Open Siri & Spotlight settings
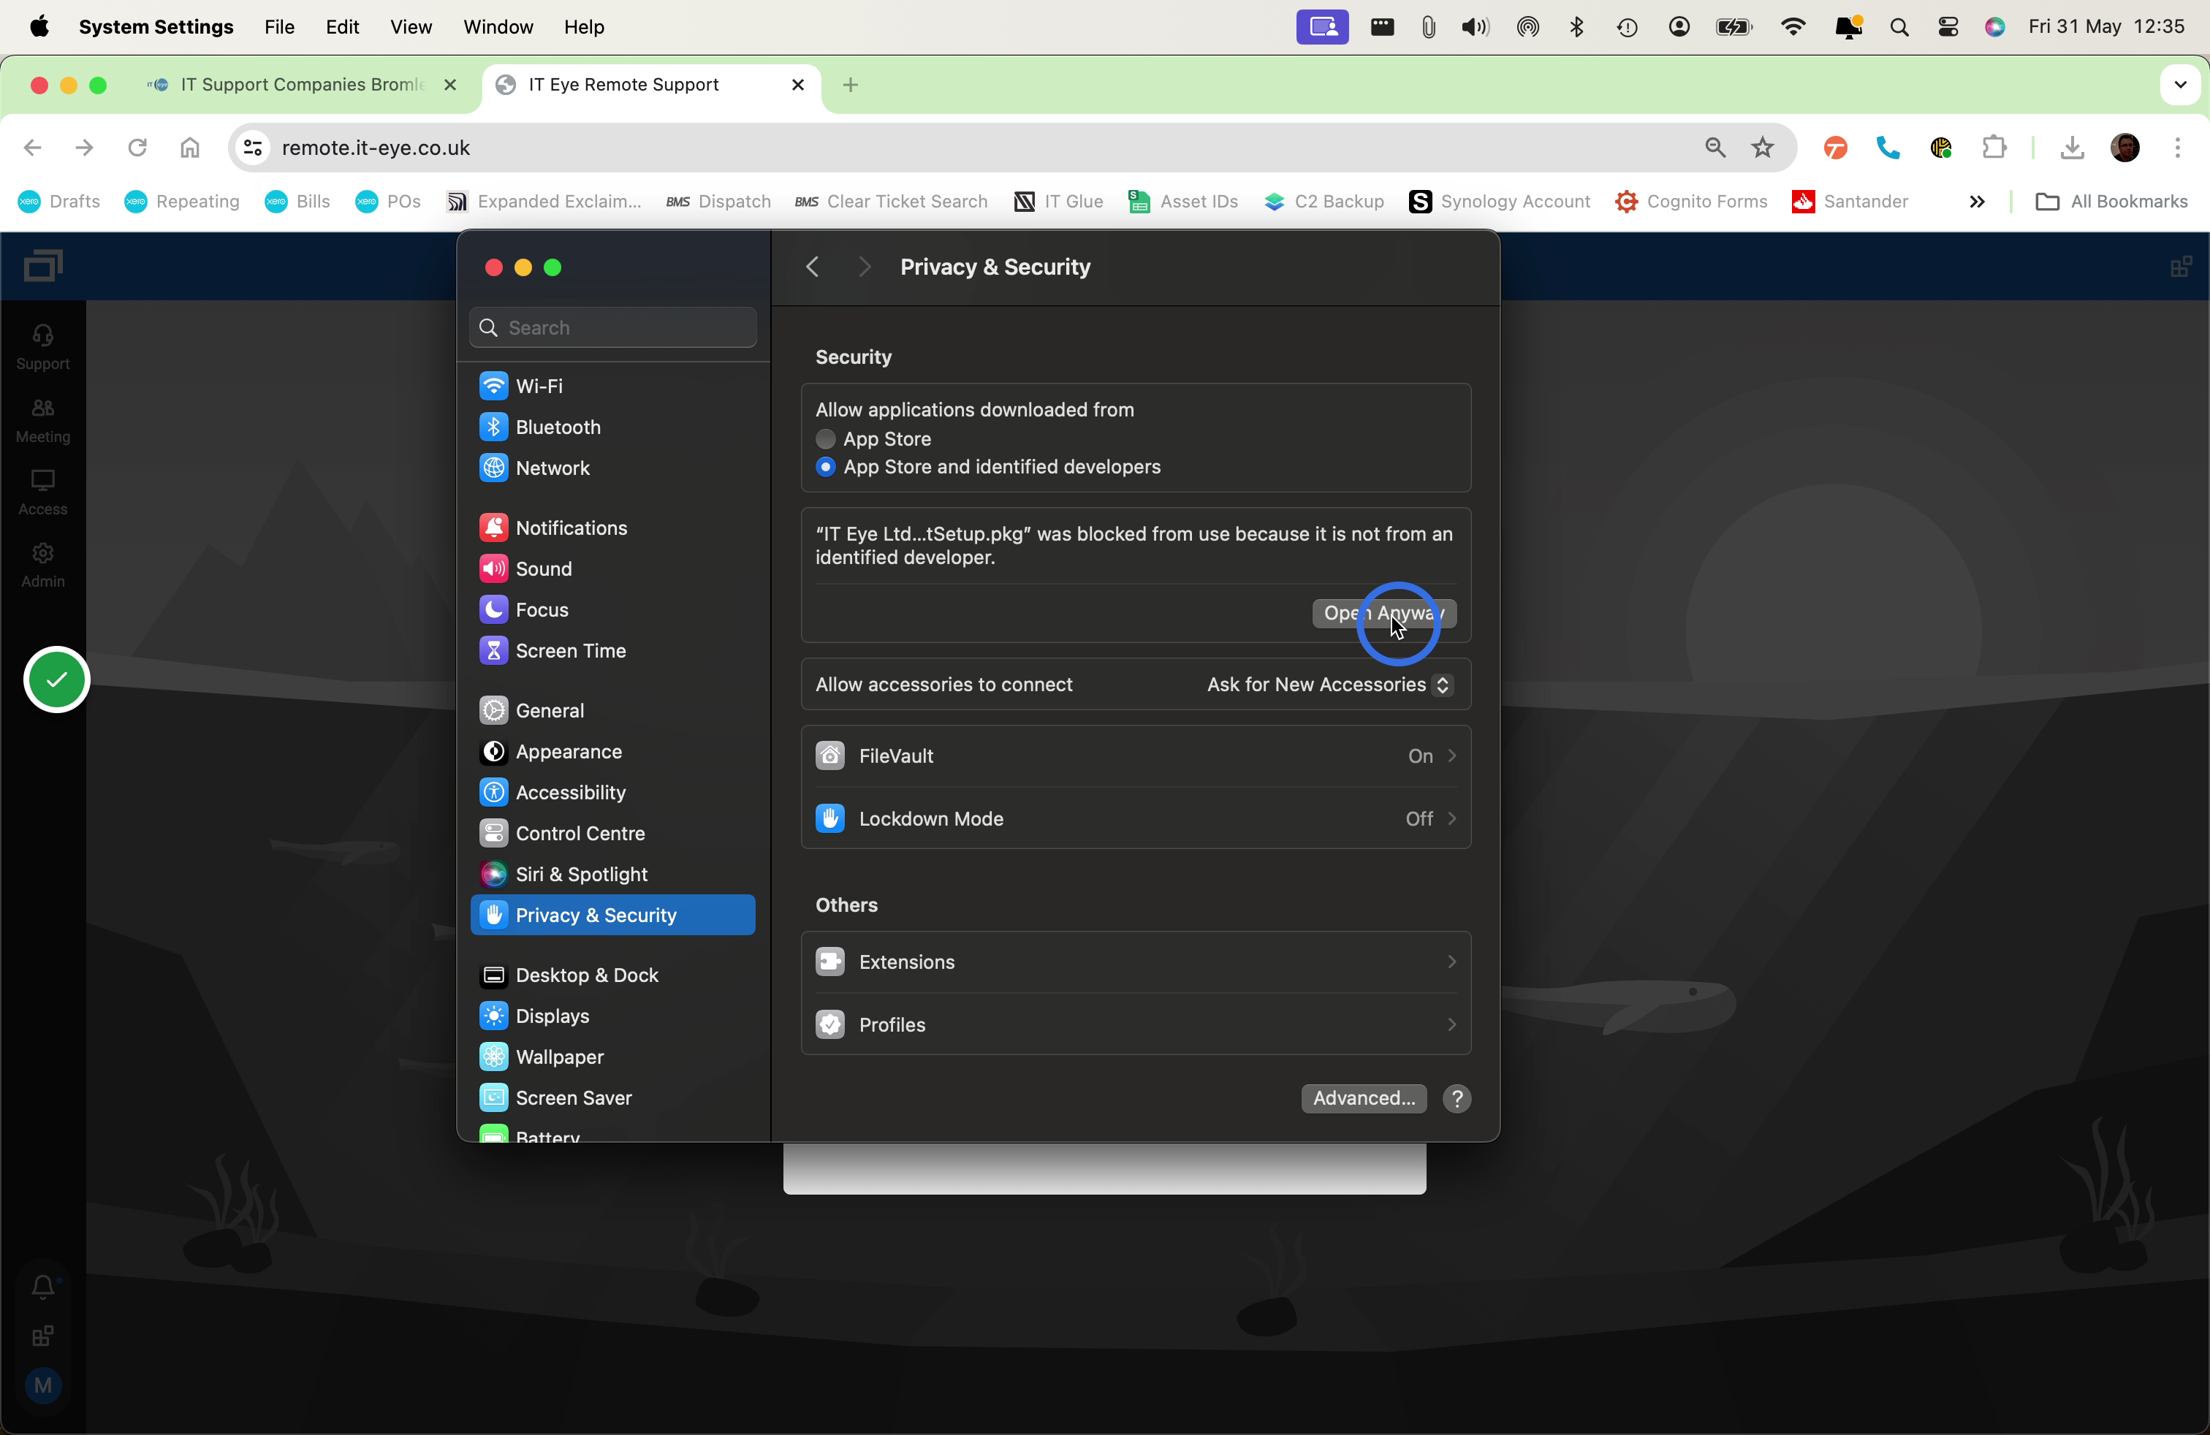This screenshot has height=1435, width=2210. (612, 873)
